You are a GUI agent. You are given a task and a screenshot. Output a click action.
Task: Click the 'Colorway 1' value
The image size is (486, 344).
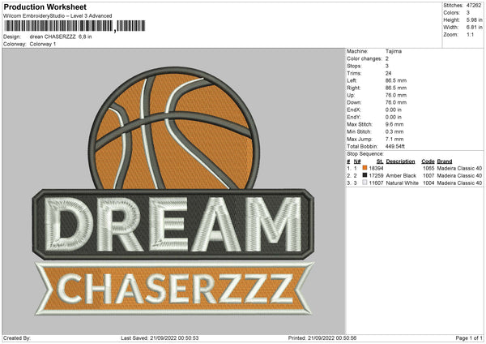tap(43, 44)
